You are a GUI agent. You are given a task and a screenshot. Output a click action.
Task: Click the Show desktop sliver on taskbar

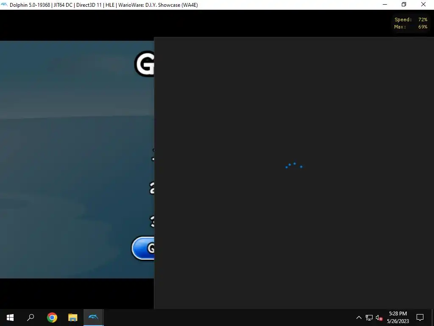(x=433, y=318)
